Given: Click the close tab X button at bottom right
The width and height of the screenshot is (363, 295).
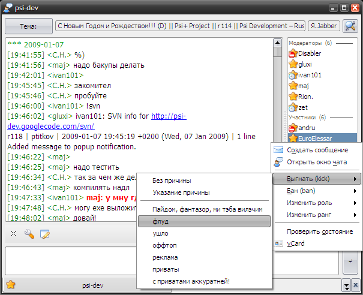Looking at the screenshot, I should point(356,285).
